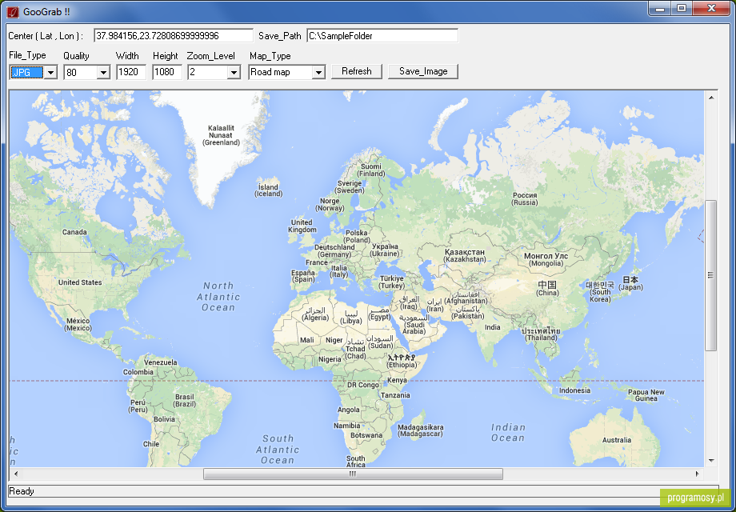Click the North Atlantic Ocean label
736x512 pixels.
click(218, 297)
